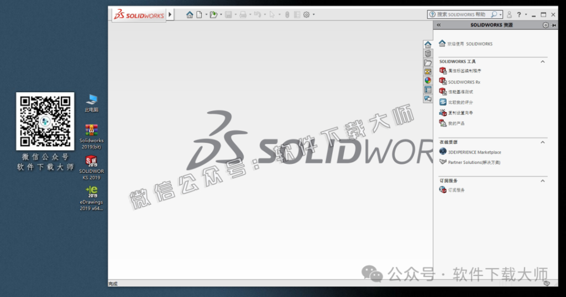Select Custom Properties tab in task pane
The width and height of the screenshot is (566, 297).
[x=428, y=90]
